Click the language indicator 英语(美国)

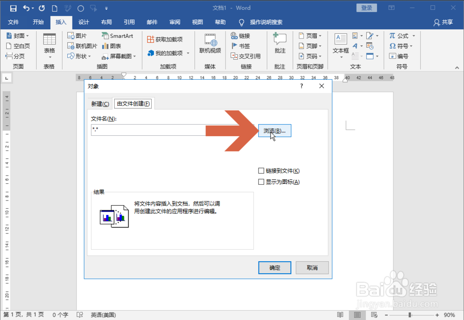point(103,315)
